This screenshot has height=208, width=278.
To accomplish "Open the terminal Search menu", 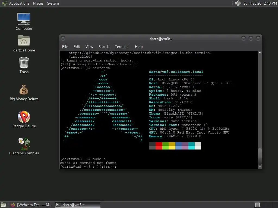I will coord(104,47).
